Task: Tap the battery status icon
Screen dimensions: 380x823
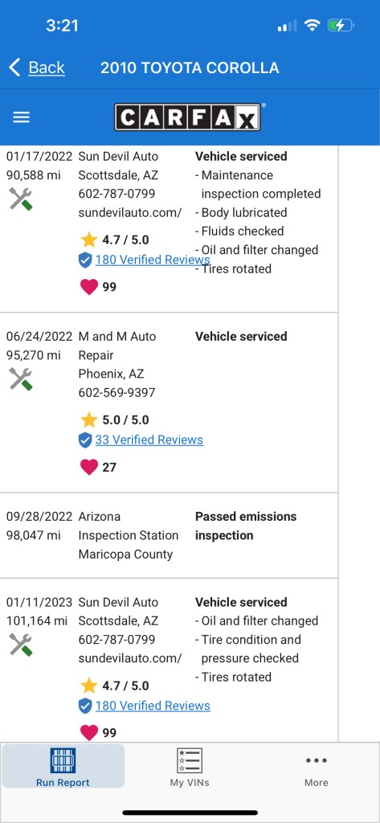Action: [x=341, y=25]
